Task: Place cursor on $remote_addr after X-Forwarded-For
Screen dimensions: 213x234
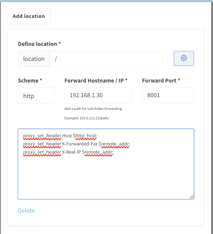Action: (x=114, y=144)
